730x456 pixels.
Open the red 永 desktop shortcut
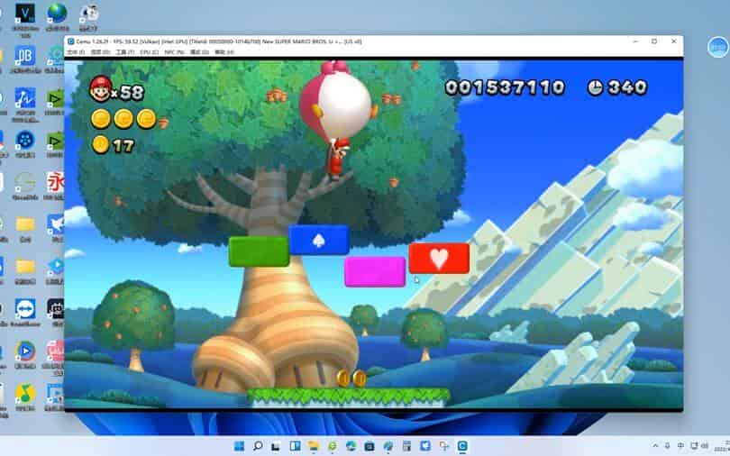click(x=55, y=181)
